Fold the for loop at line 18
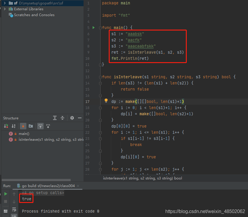This screenshot has height=217, width=248. tap(100, 108)
